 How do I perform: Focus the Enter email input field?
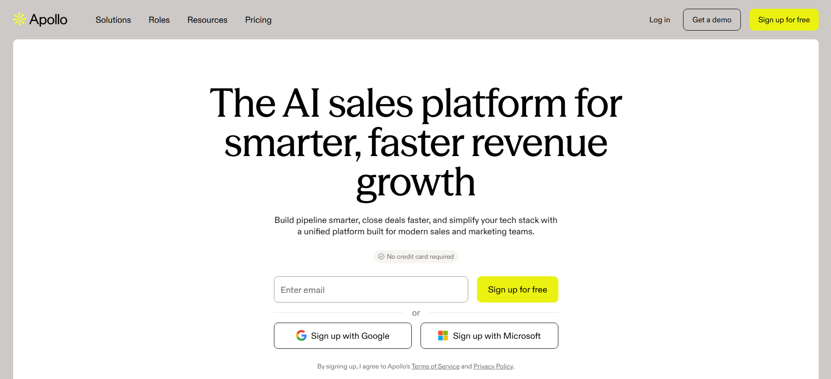tap(371, 289)
